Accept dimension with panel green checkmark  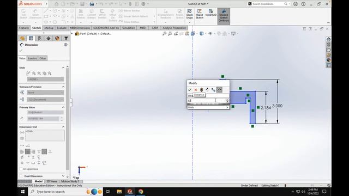coord(21,51)
